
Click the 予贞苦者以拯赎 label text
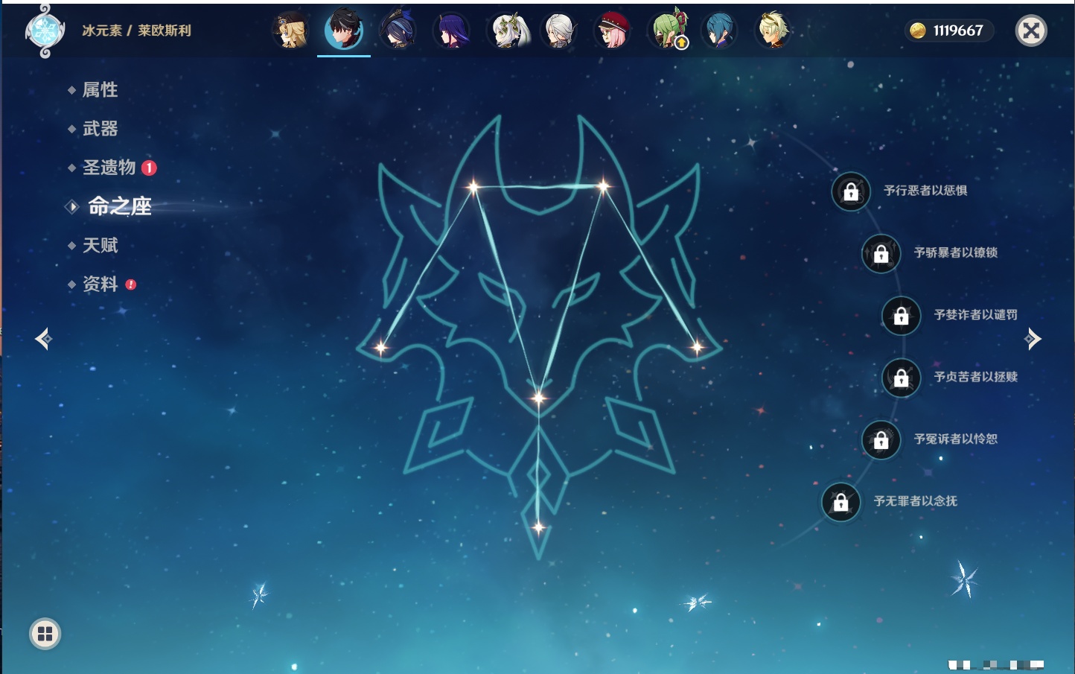click(976, 377)
